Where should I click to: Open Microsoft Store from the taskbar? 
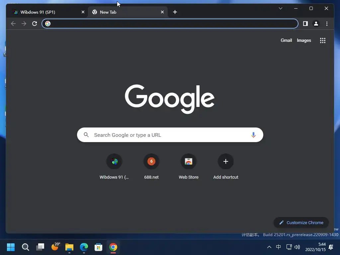[98, 247]
